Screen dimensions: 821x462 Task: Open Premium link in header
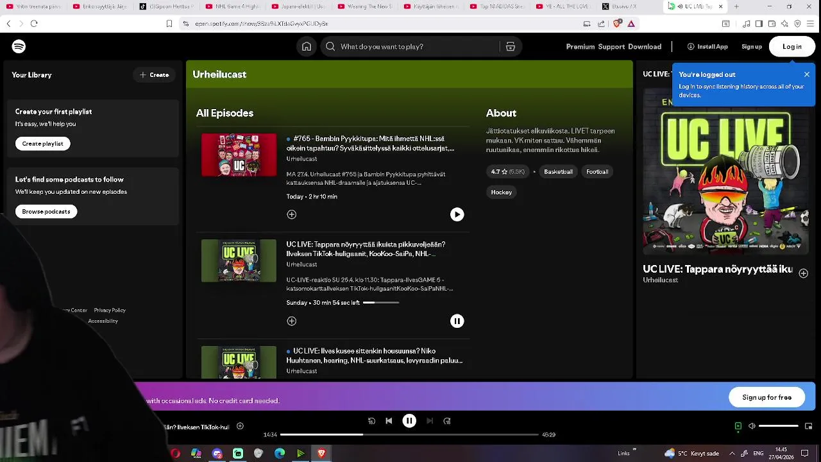580,46
